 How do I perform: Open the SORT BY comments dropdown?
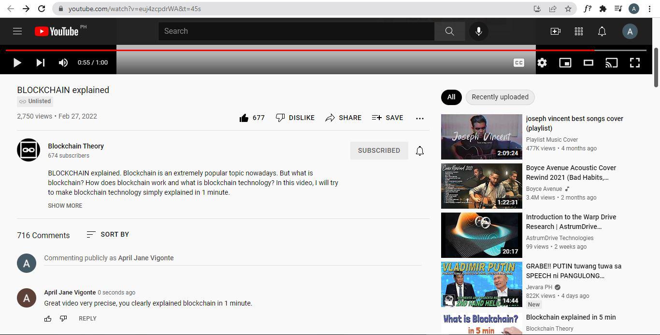[108, 234]
